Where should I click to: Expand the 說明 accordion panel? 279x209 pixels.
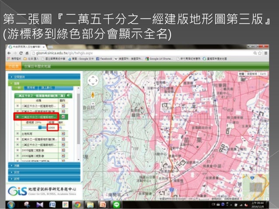point(44,178)
